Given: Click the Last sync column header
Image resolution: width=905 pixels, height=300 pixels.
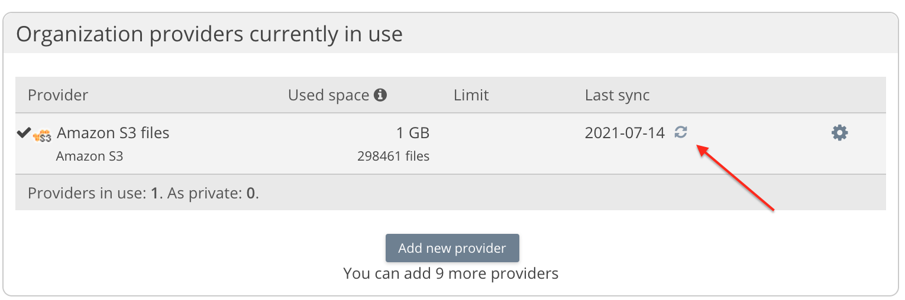Looking at the screenshot, I should click(x=617, y=95).
